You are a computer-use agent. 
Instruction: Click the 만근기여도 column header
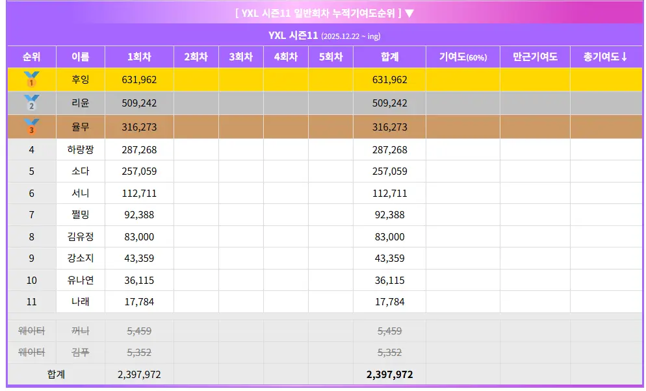[535, 57]
